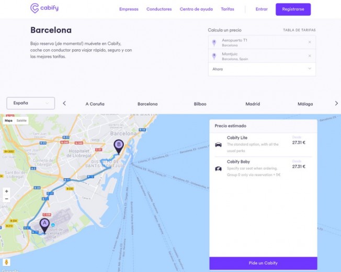Click map marker B at Montjuïc

coord(119,147)
